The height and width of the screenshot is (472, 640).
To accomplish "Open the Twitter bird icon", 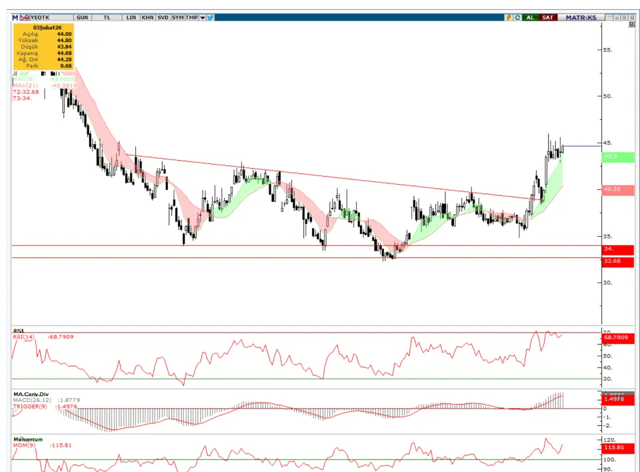I will 210,17.
